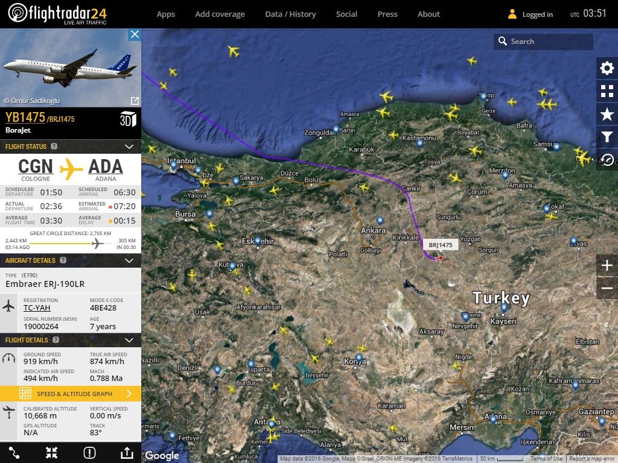Zoom in on the map
This screenshot has height=463, width=618.
(607, 265)
